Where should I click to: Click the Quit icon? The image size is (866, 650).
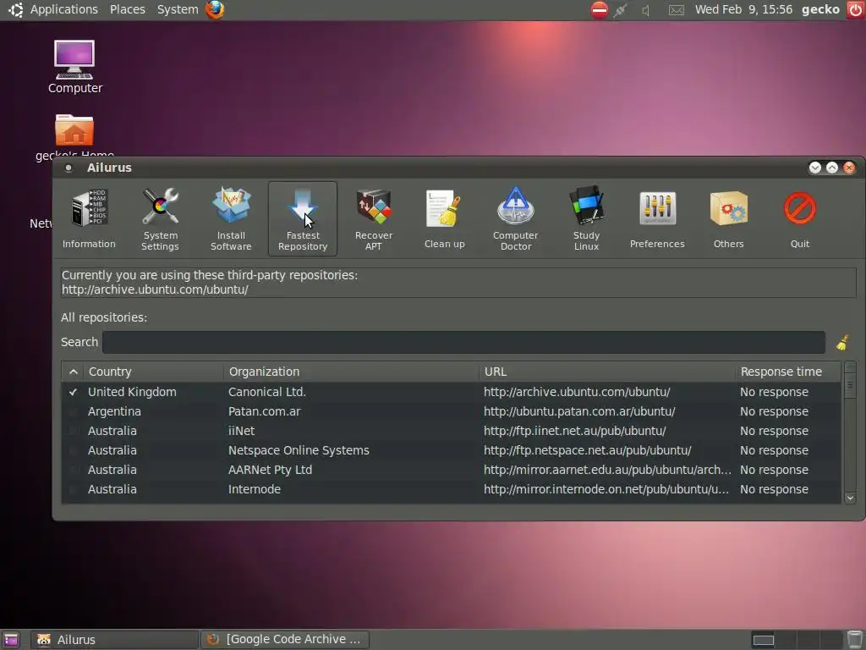(800, 219)
